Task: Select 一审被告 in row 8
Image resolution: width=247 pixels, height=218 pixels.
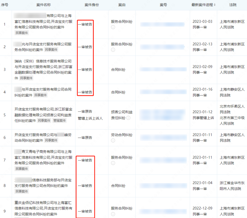Action: coord(85,186)
